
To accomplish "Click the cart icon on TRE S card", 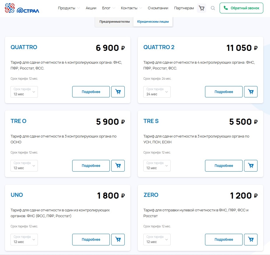I will tap(250, 165).
